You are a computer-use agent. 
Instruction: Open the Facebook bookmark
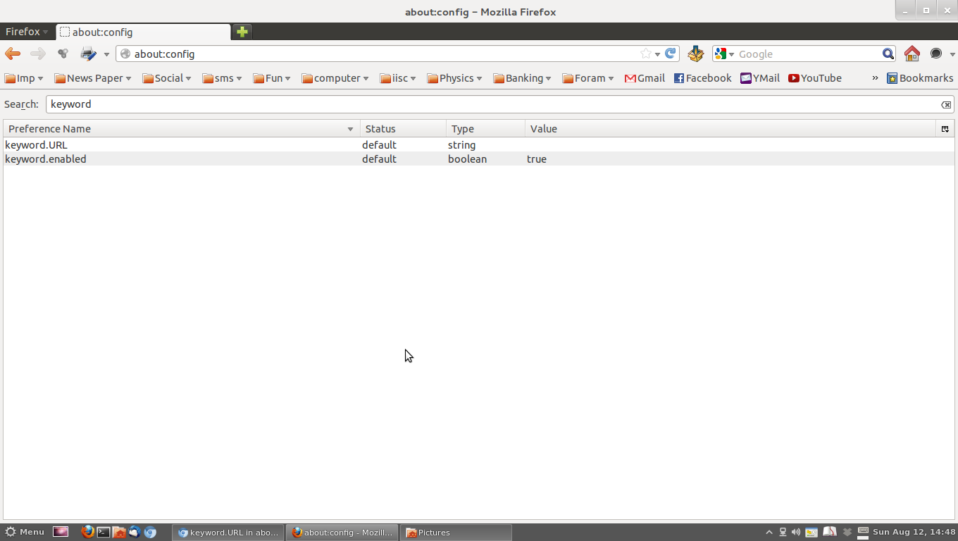pos(702,78)
